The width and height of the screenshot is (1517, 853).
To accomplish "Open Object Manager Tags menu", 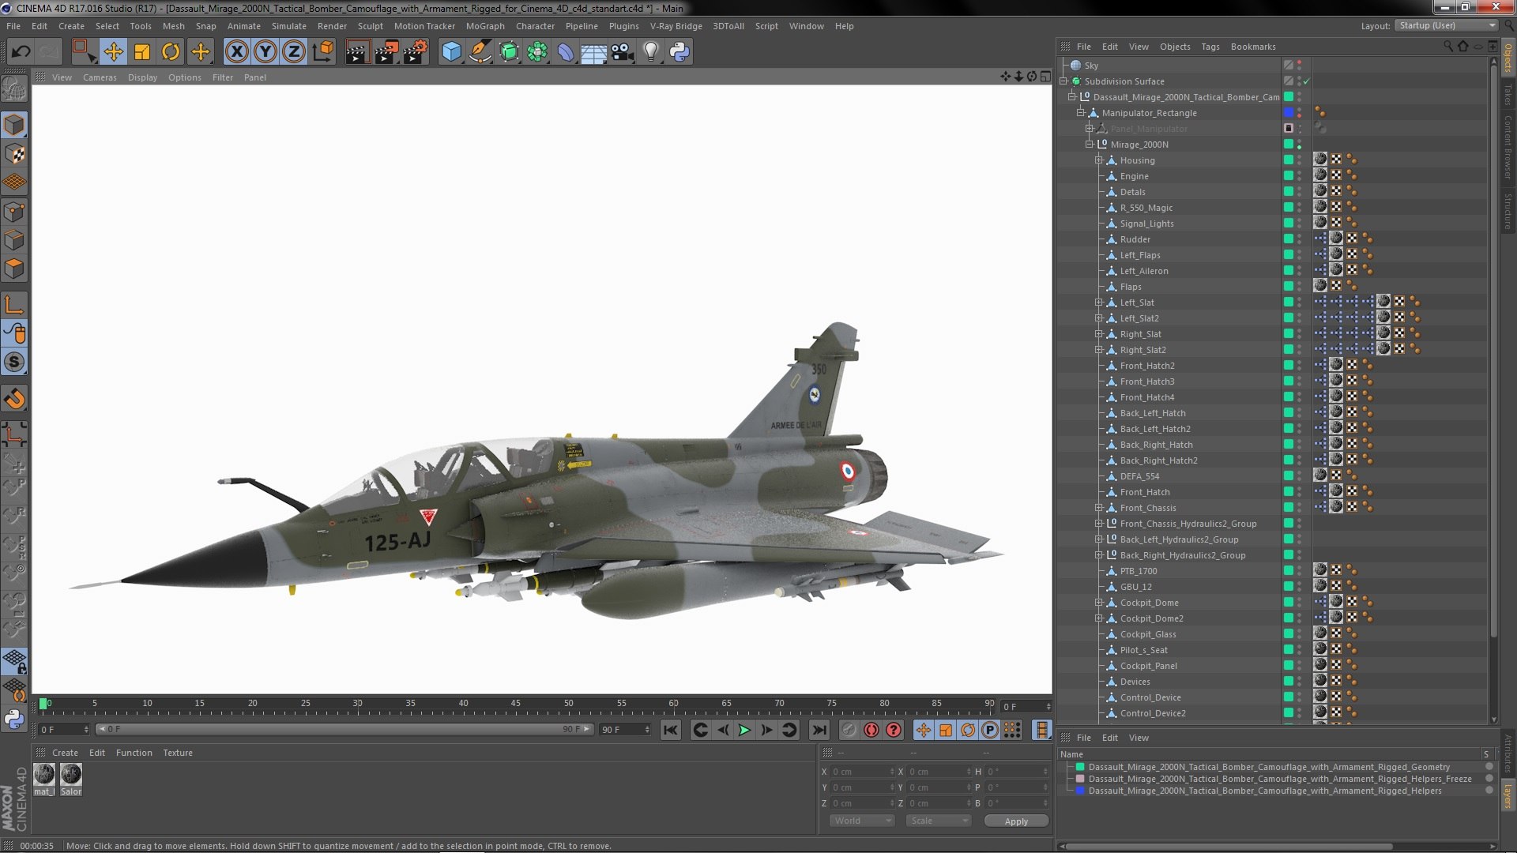I will pyautogui.click(x=1210, y=47).
